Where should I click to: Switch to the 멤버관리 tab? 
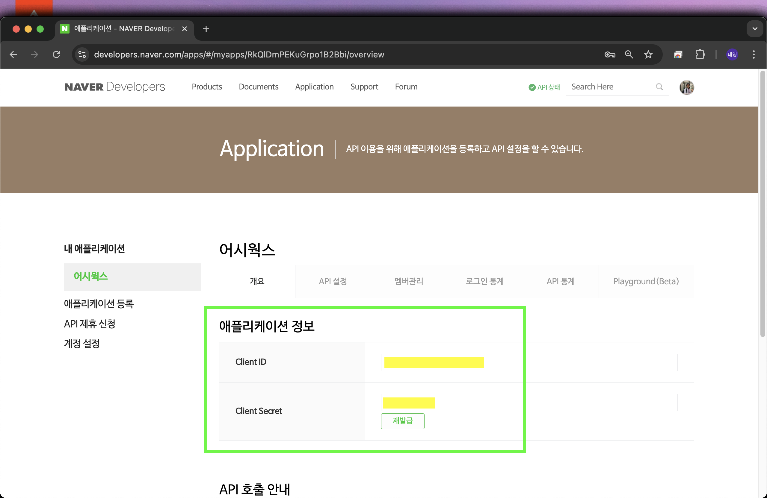409,281
